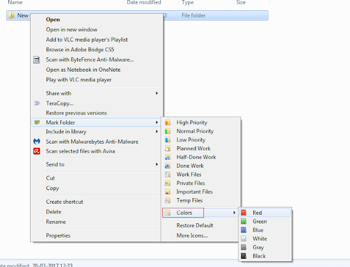
Task: Click the High Priority folder icon
Action: tap(168, 122)
